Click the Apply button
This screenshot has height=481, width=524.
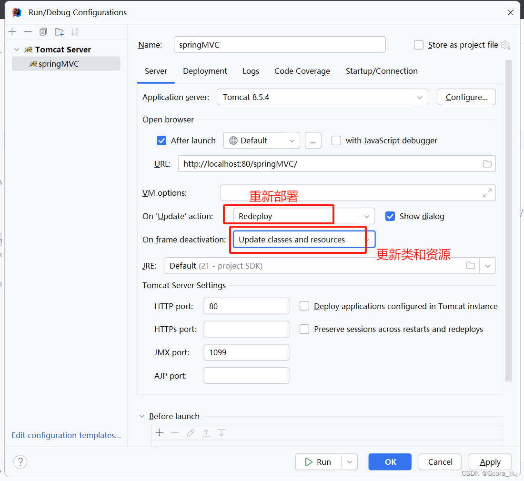490,461
